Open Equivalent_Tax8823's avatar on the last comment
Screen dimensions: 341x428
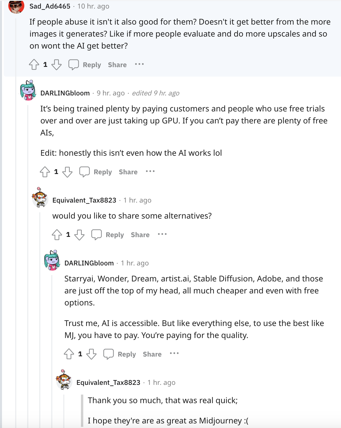pos(64,379)
